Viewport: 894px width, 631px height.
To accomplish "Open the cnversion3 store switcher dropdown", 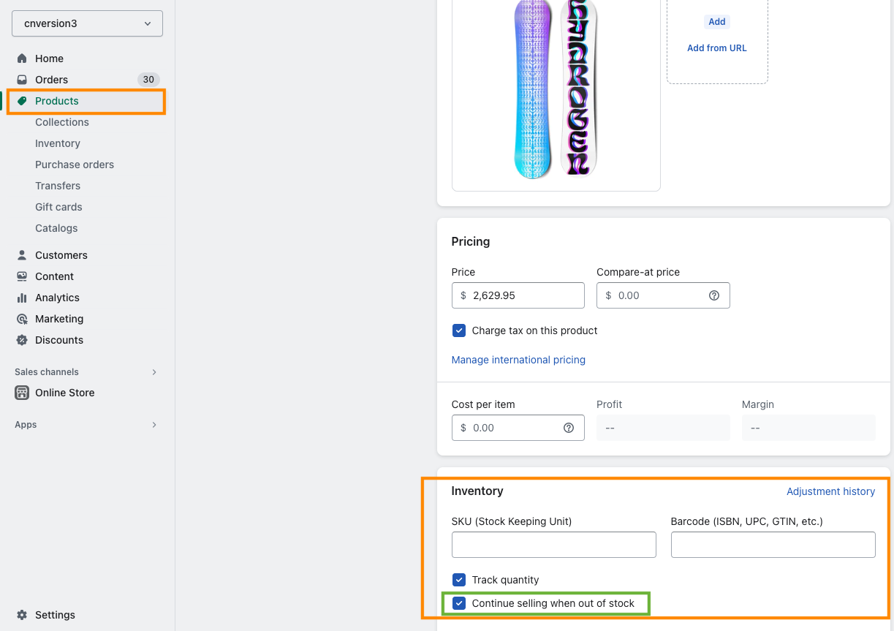I will point(87,23).
